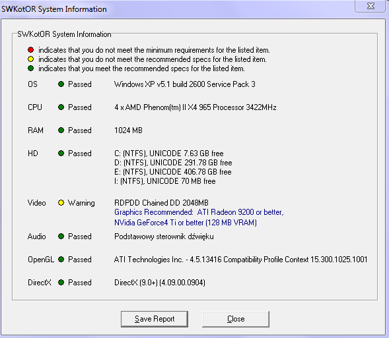Click the 'C: (NTFS), UNICODE 7.63 GB free' line

pyautogui.click(x=168, y=154)
